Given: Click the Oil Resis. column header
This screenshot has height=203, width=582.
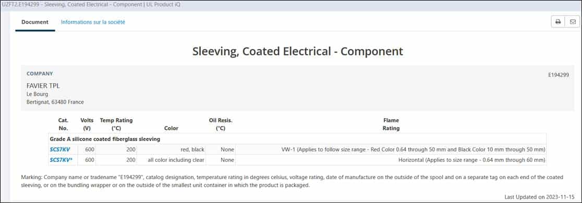Looking at the screenshot, I should click(x=221, y=124).
